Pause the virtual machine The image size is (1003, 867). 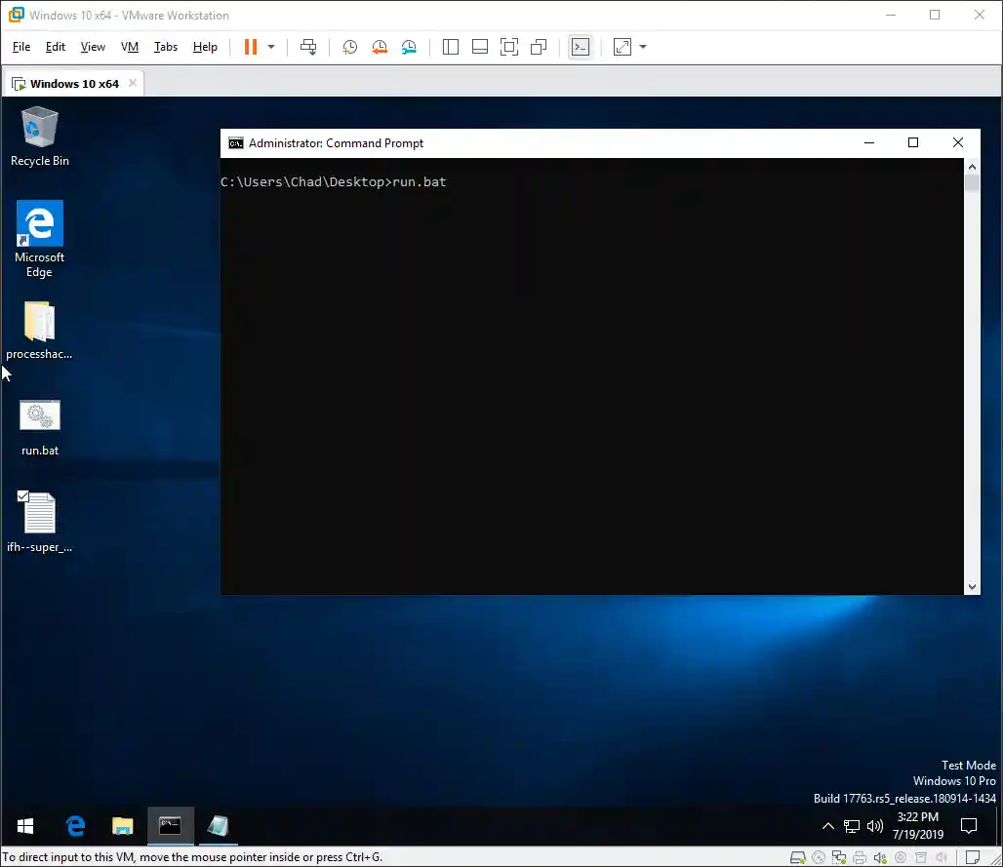point(251,46)
